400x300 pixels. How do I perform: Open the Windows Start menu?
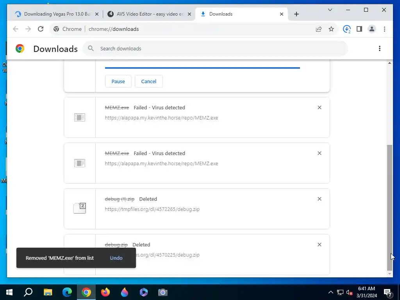click(x=9, y=292)
